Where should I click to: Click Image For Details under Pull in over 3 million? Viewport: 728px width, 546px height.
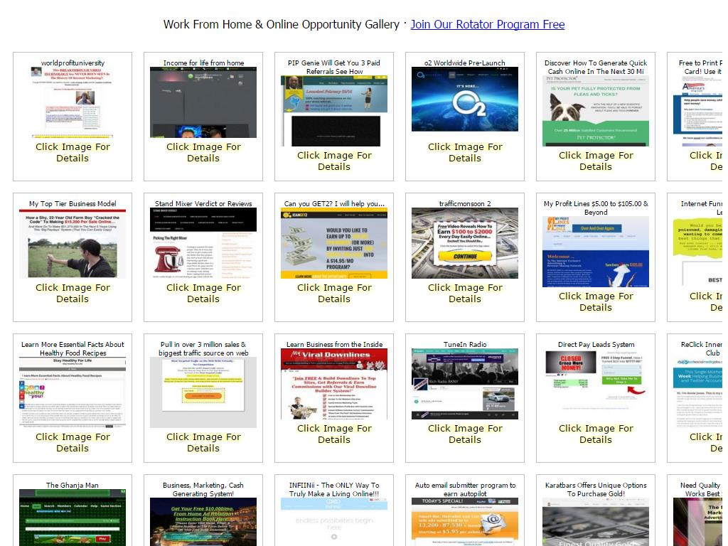click(x=203, y=442)
